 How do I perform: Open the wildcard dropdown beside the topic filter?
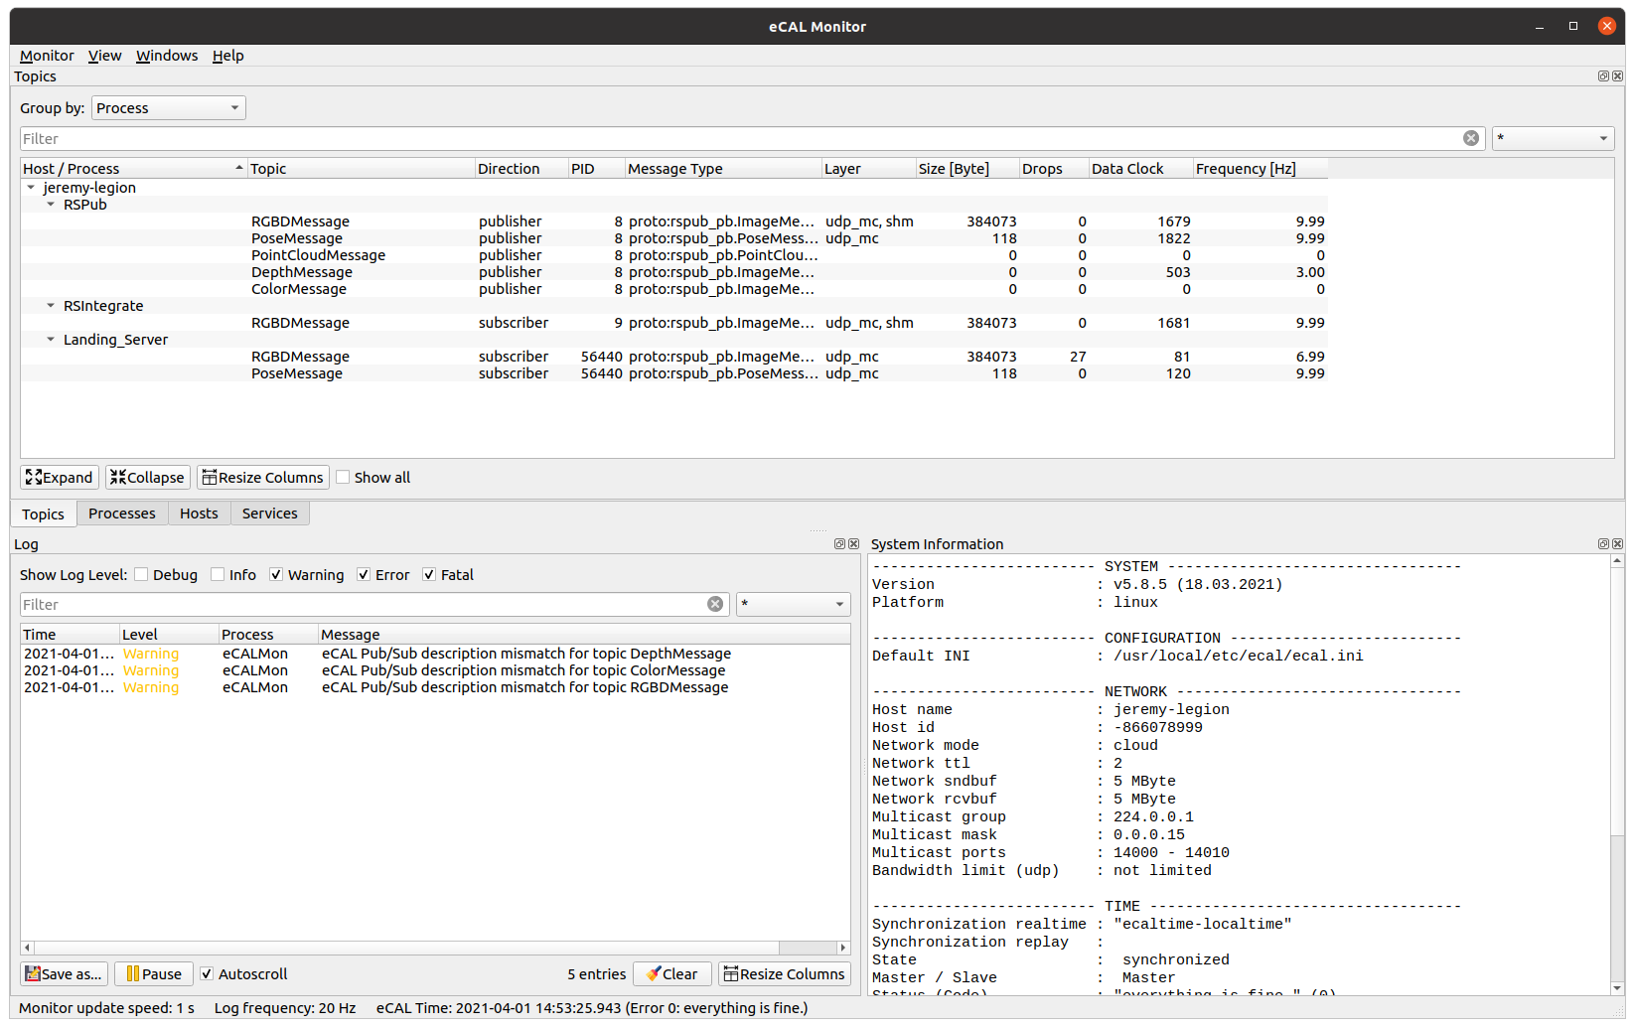pos(1553,138)
